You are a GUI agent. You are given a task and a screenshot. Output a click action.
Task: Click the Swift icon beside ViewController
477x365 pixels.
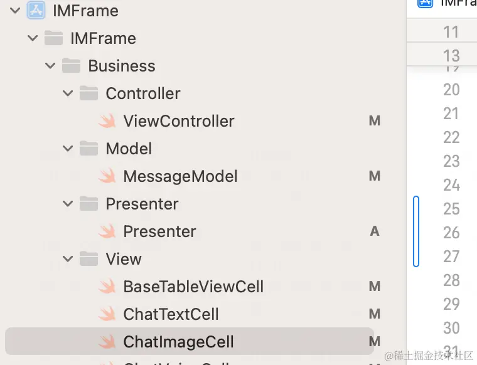tap(107, 121)
